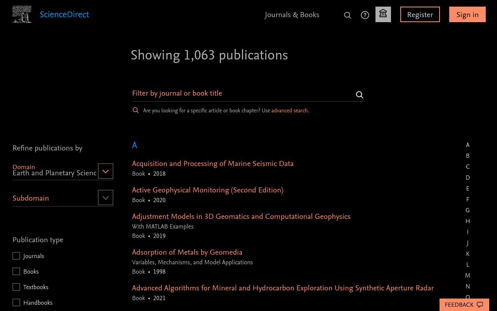Image resolution: width=497 pixels, height=311 pixels.
Task: Open Journals & Books menu
Action: (x=292, y=15)
